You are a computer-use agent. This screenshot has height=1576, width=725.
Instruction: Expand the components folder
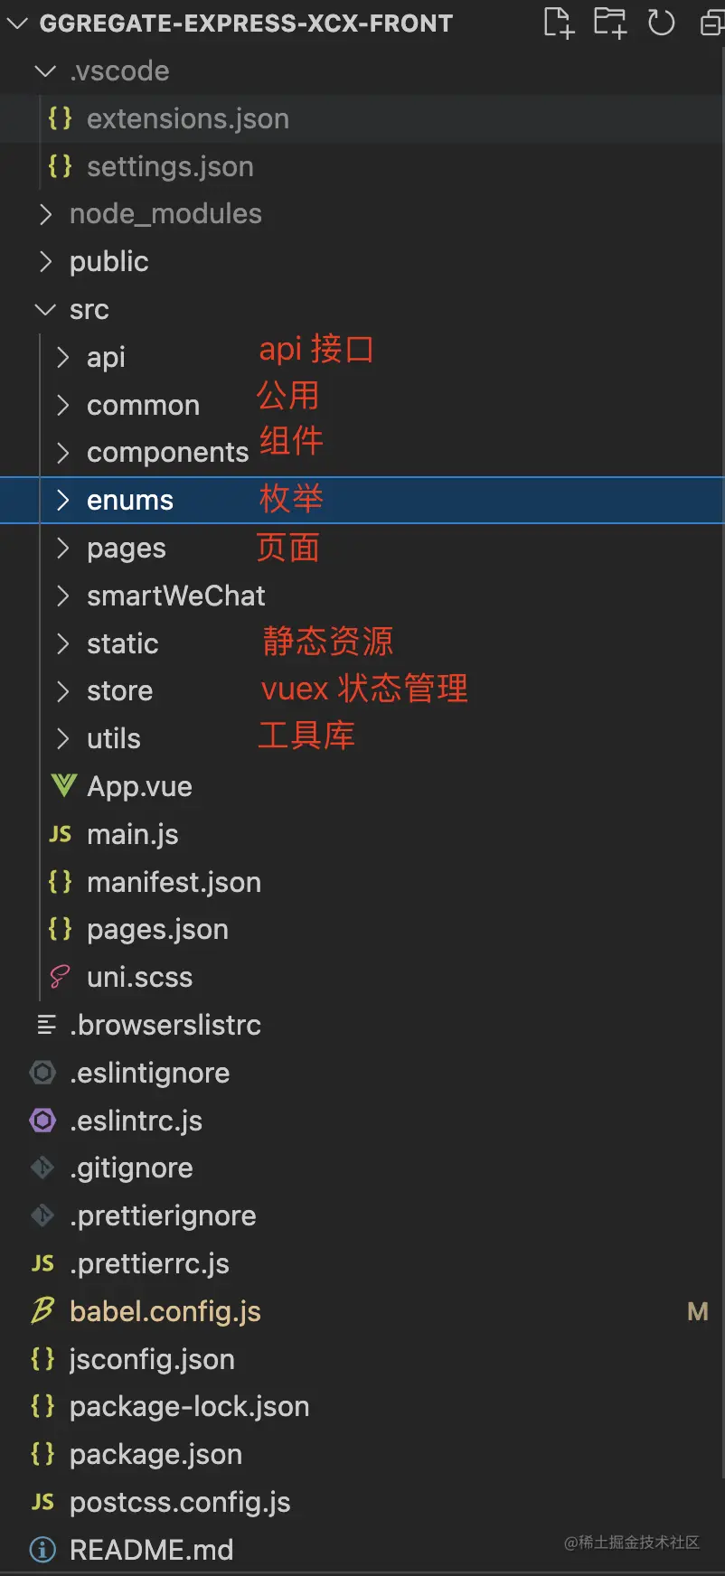click(167, 452)
